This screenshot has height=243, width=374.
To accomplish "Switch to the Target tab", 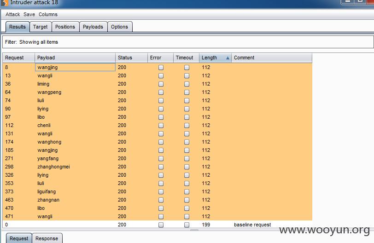I will (x=41, y=27).
